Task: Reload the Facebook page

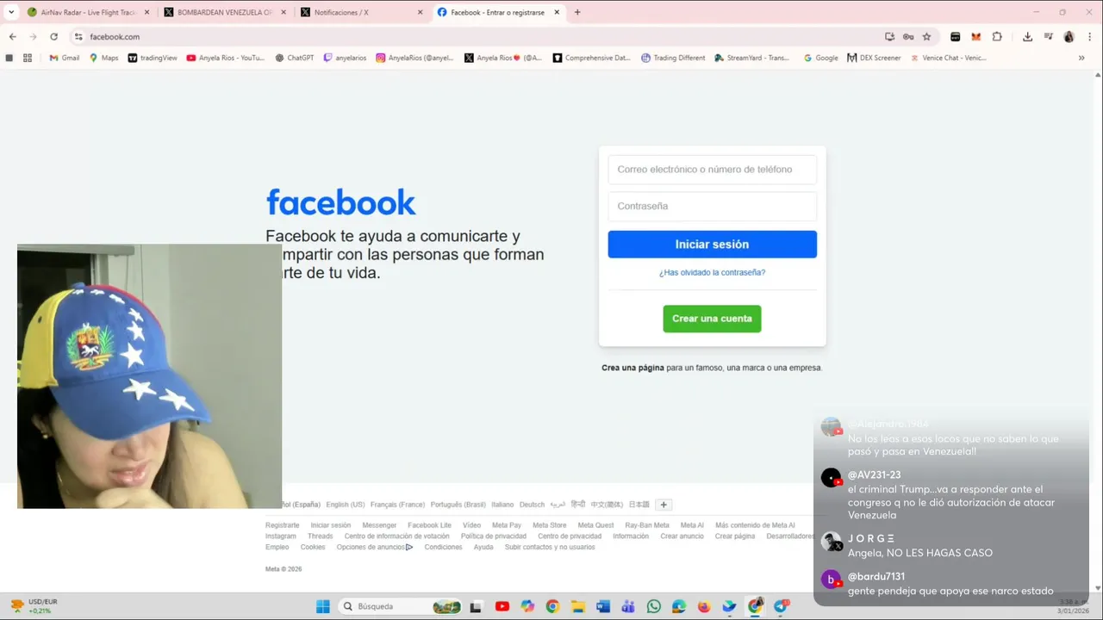Action: pos(53,37)
